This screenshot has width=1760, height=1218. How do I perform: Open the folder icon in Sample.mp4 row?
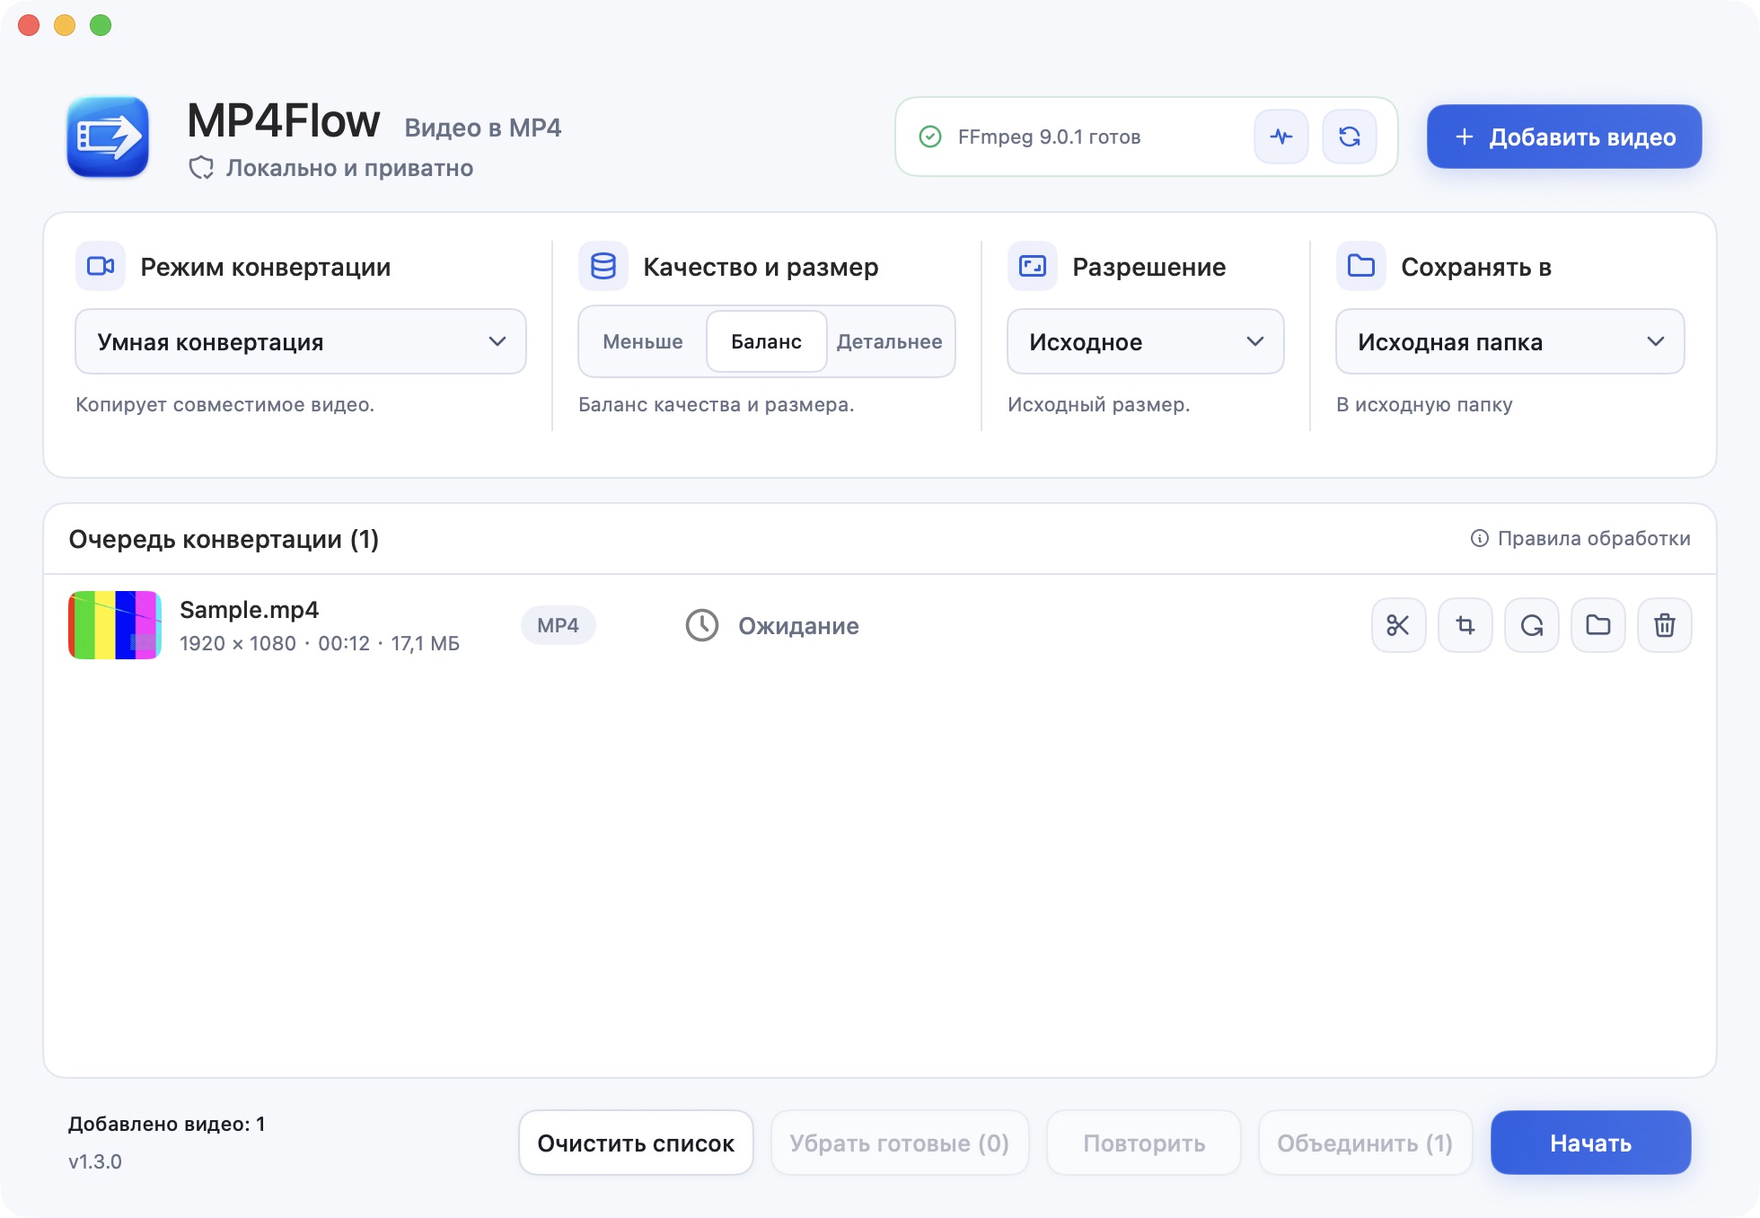click(x=1597, y=625)
